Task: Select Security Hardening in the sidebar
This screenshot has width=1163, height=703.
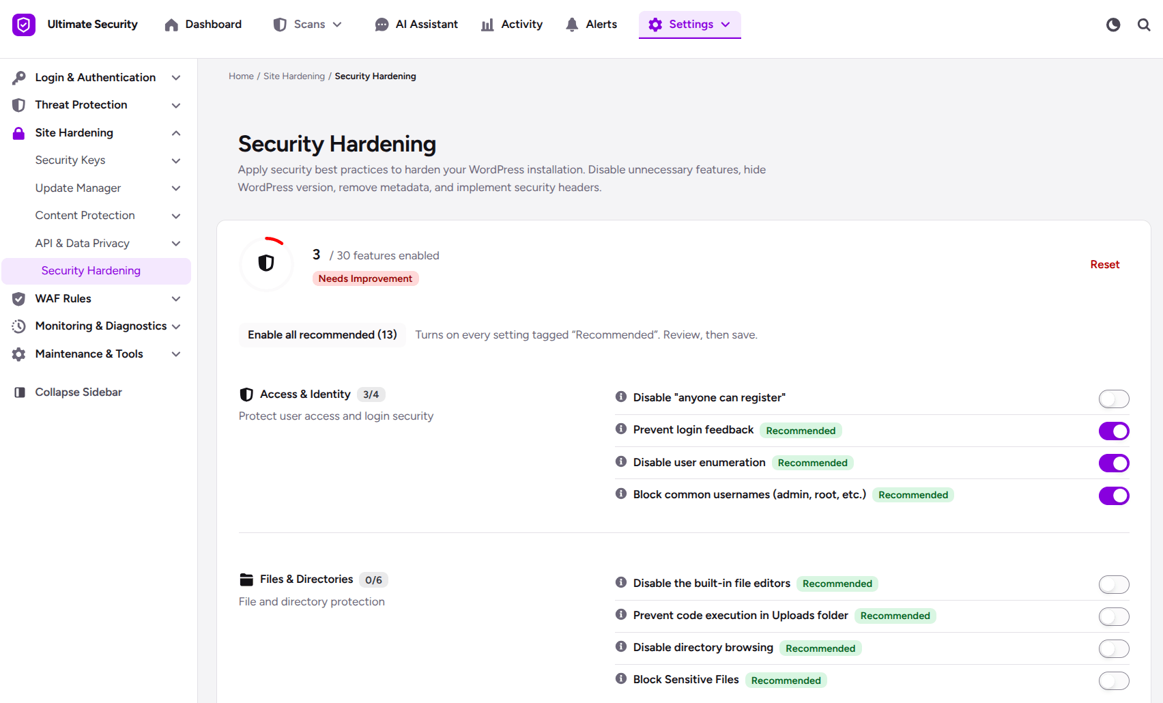Action: coord(96,271)
